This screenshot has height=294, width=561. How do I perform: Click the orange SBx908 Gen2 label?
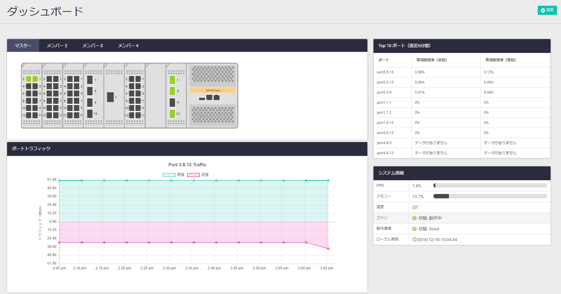(213, 91)
